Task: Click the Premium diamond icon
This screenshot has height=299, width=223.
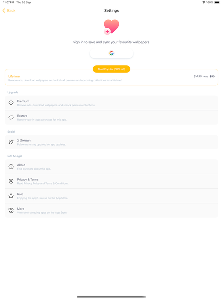Action: point(11,103)
